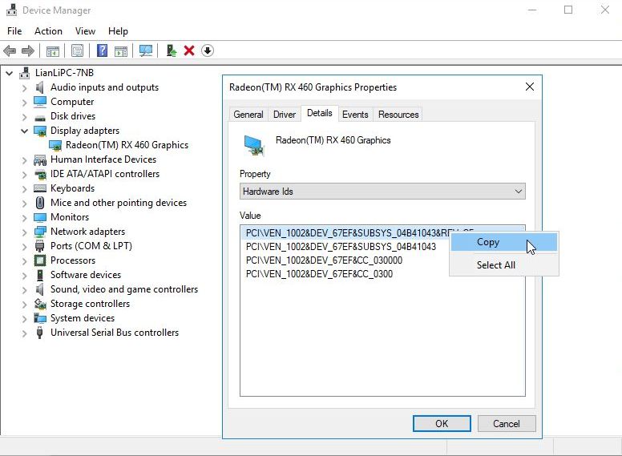Viewport: 622px width, 456px height.
Task: Click the Properties sheet toolbar icon
Action: click(x=77, y=50)
